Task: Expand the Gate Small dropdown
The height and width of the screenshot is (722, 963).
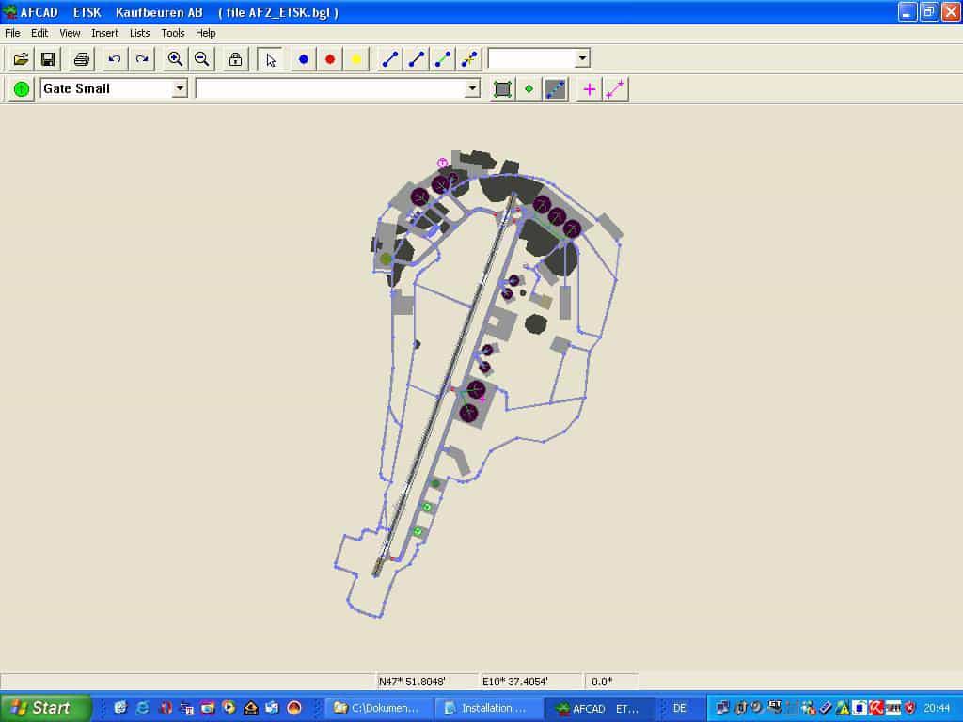Action: click(x=180, y=88)
